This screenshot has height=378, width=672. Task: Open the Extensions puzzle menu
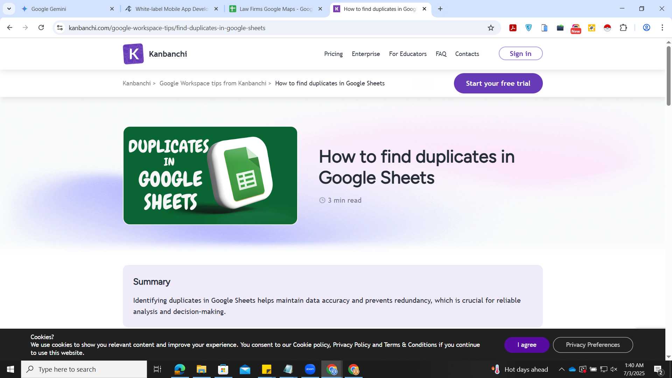click(x=623, y=28)
